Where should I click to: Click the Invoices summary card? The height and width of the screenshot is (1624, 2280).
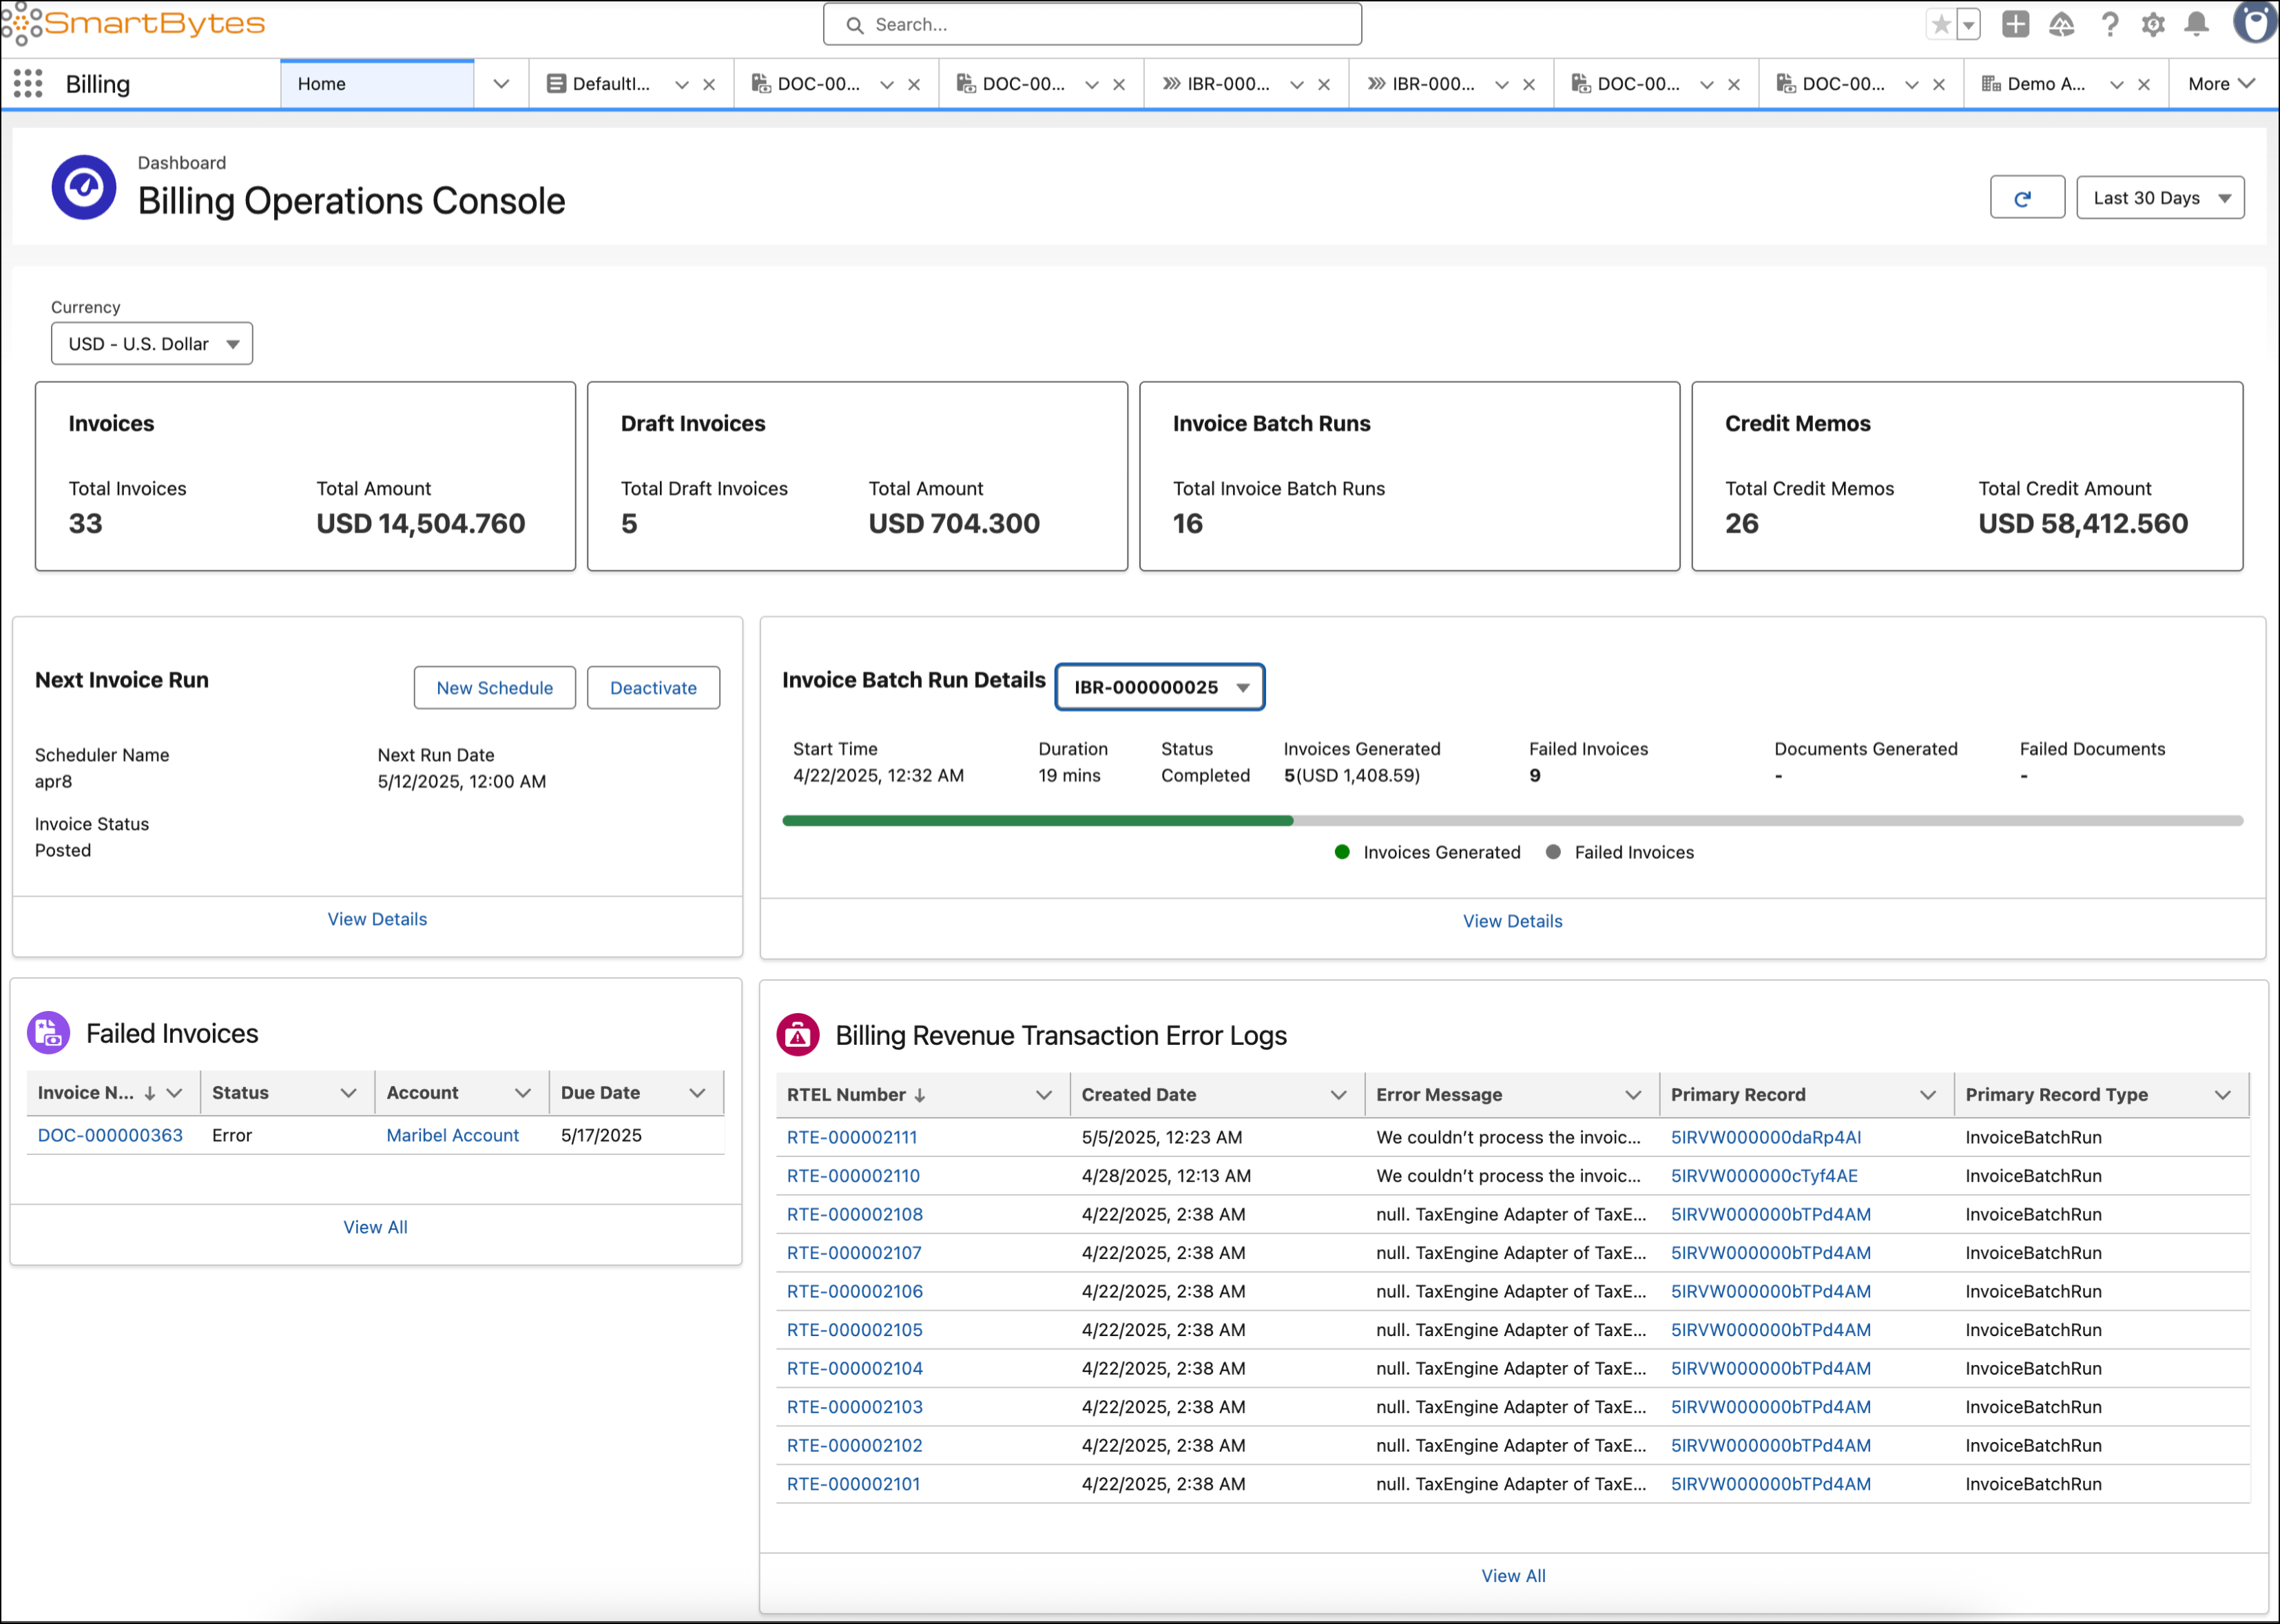pyautogui.click(x=305, y=476)
